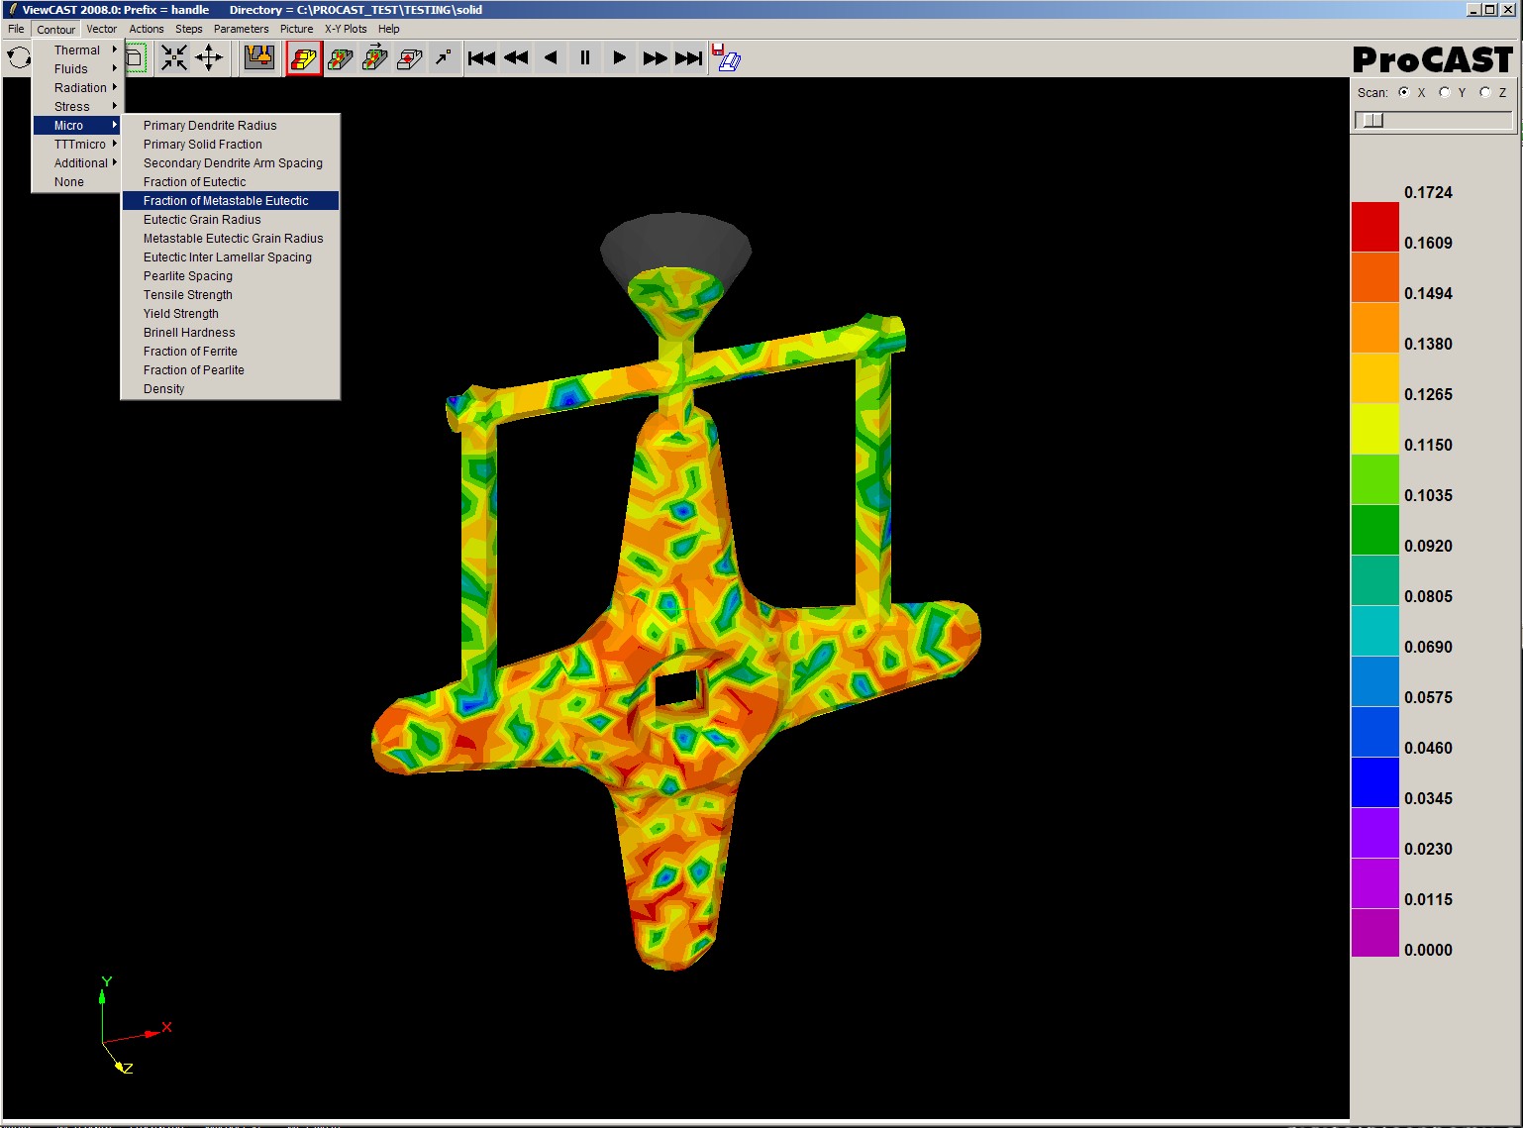Select Density menu entry
Image resolution: width=1523 pixels, height=1128 pixels.
(231, 389)
